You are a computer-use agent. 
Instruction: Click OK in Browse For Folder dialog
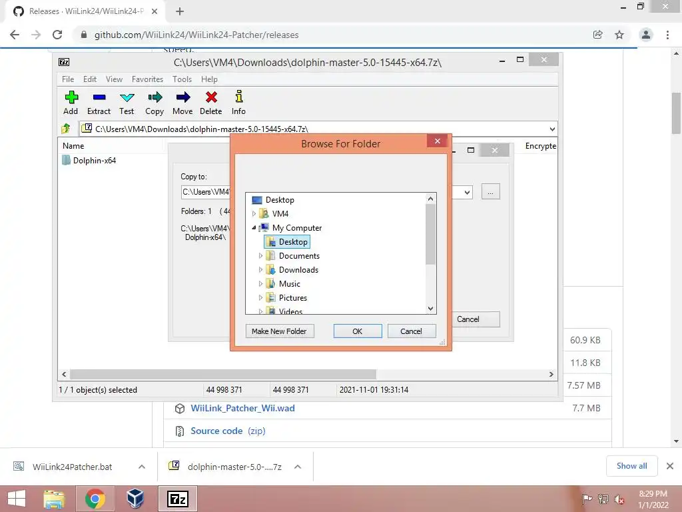[358, 331]
